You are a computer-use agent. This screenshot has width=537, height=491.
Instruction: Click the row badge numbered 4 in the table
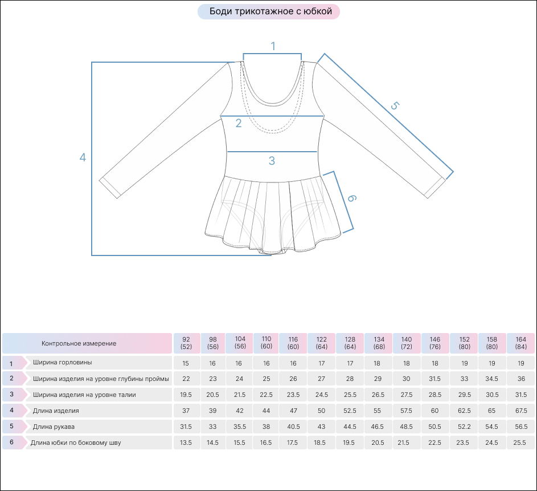coord(12,411)
